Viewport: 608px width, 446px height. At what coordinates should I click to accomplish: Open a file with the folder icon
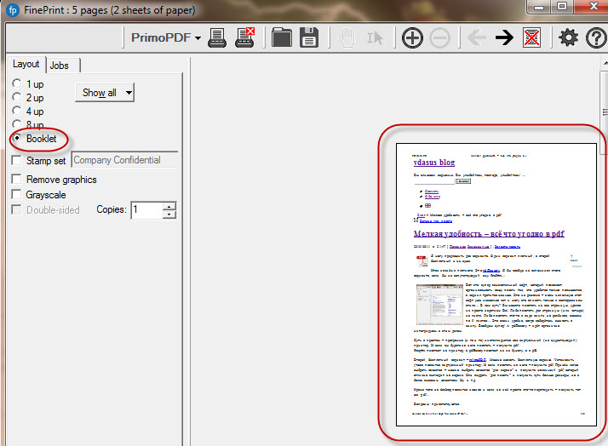pos(281,37)
